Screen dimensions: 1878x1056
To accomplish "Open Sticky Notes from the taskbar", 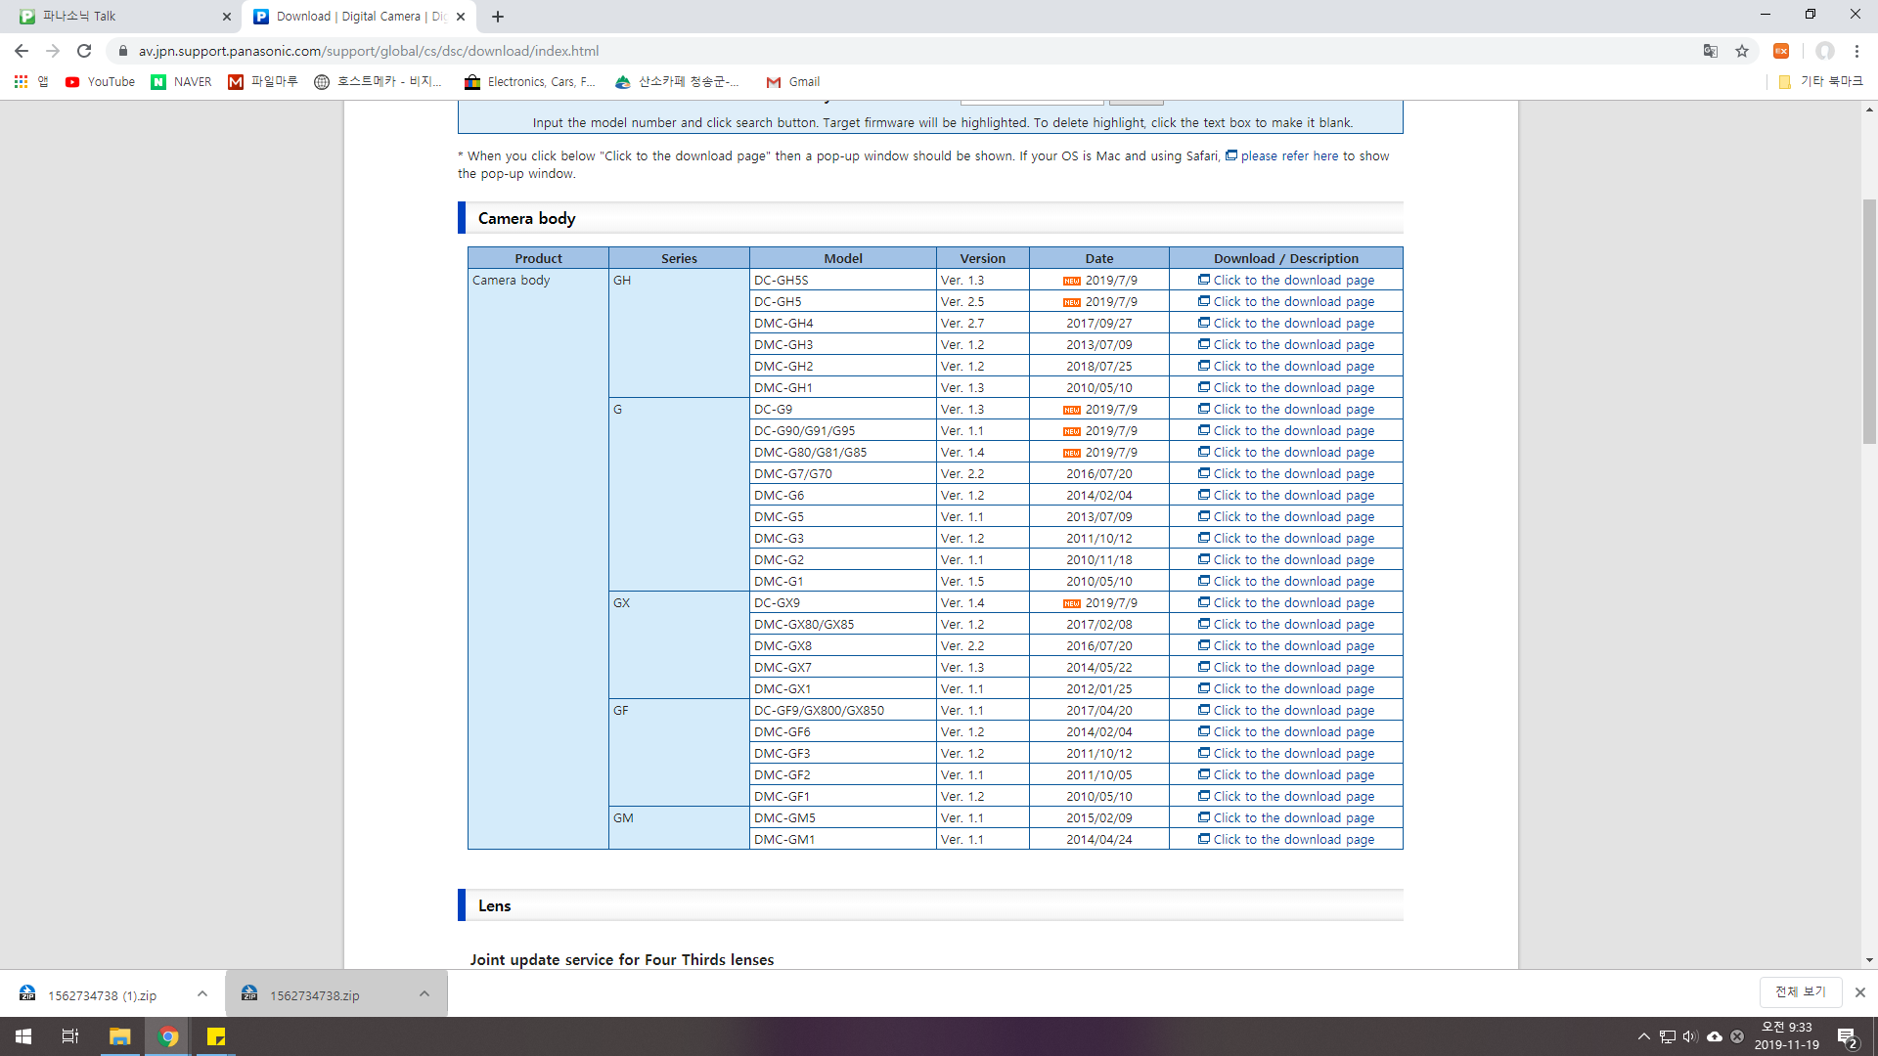I will tap(216, 1036).
